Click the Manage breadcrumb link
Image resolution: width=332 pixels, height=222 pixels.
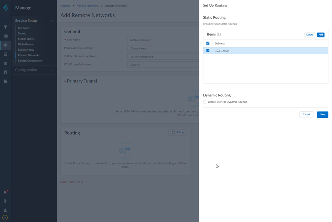click(65, 6)
